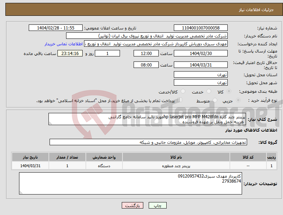
Task: Click the need number field 1104001007000058
Action: click(x=200, y=28)
